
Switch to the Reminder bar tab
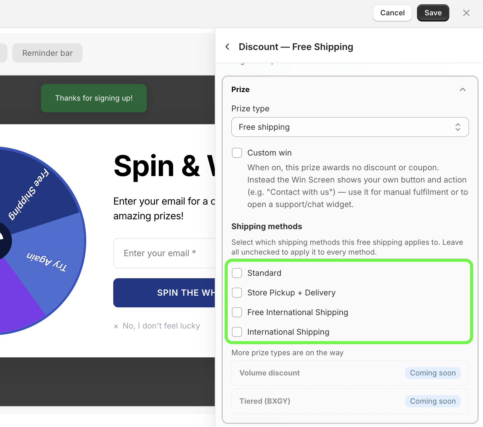click(x=47, y=53)
